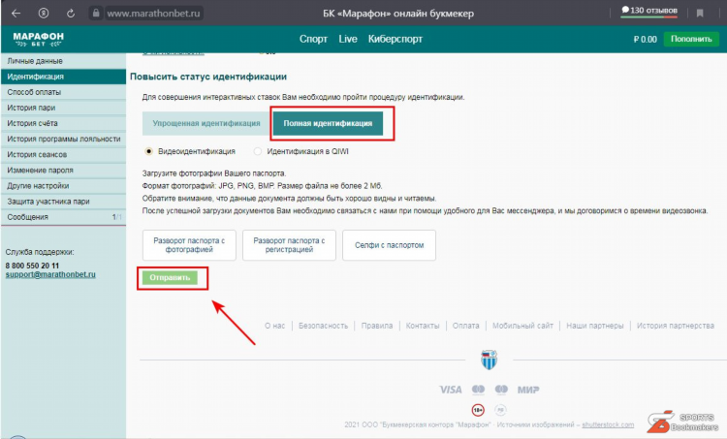The height and width of the screenshot is (439, 727).
Task: Open the 130 отзывов reviews indicator
Action: click(x=649, y=11)
